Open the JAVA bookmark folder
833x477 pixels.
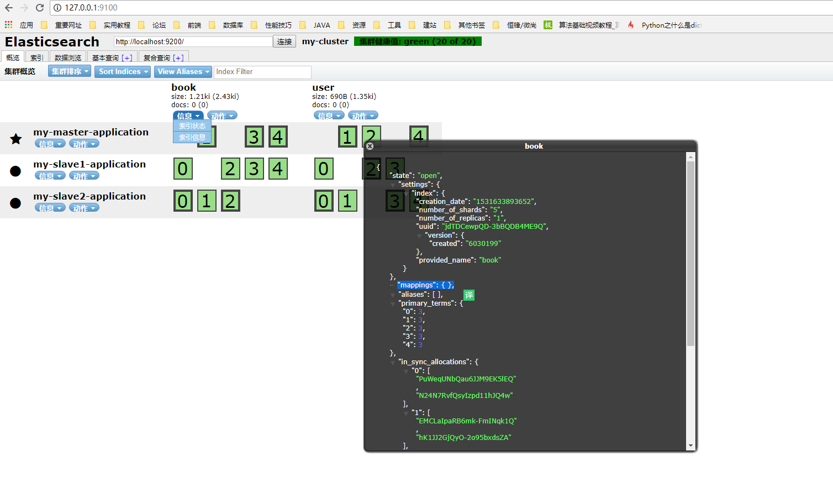315,25
